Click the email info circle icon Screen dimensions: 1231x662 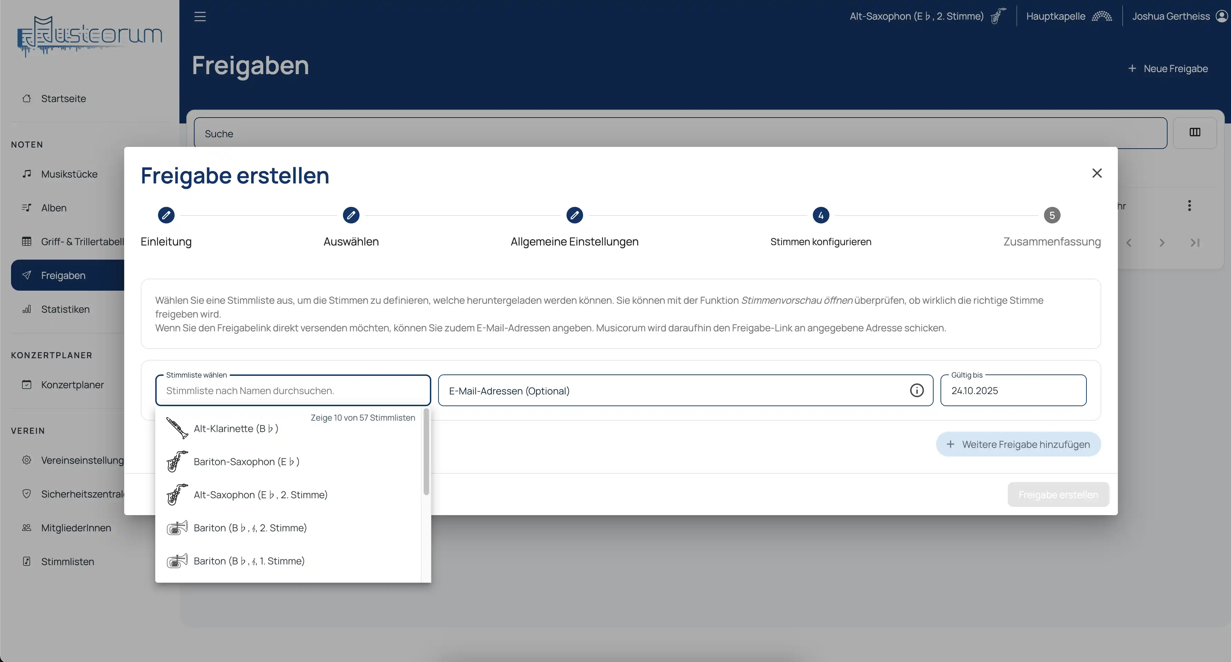[916, 390]
